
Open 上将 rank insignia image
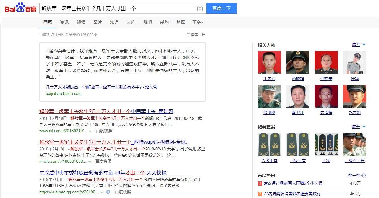coord(326,145)
